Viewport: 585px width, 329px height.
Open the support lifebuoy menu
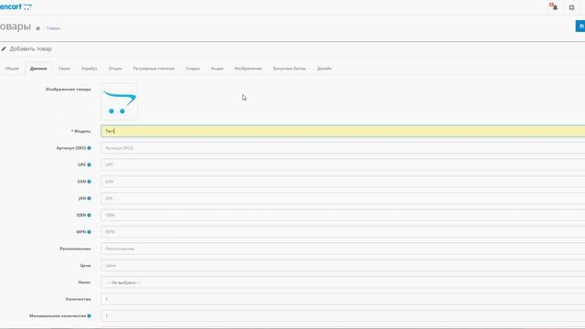click(x=571, y=7)
